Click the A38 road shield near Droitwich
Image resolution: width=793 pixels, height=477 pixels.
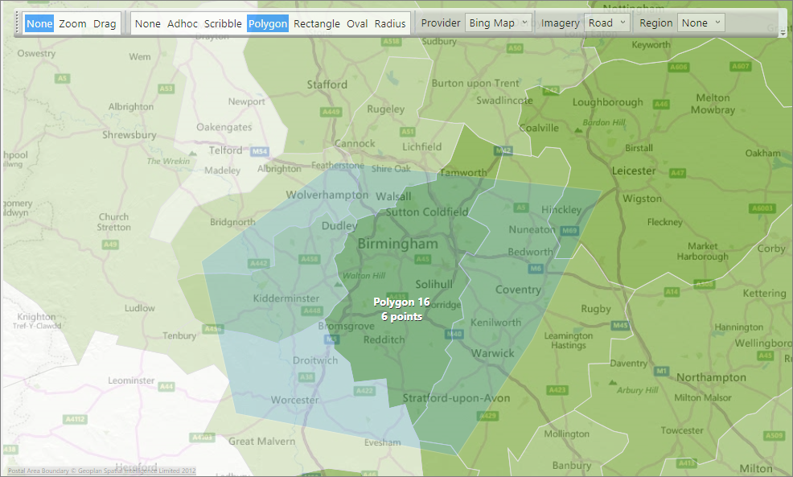(x=306, y=376)
